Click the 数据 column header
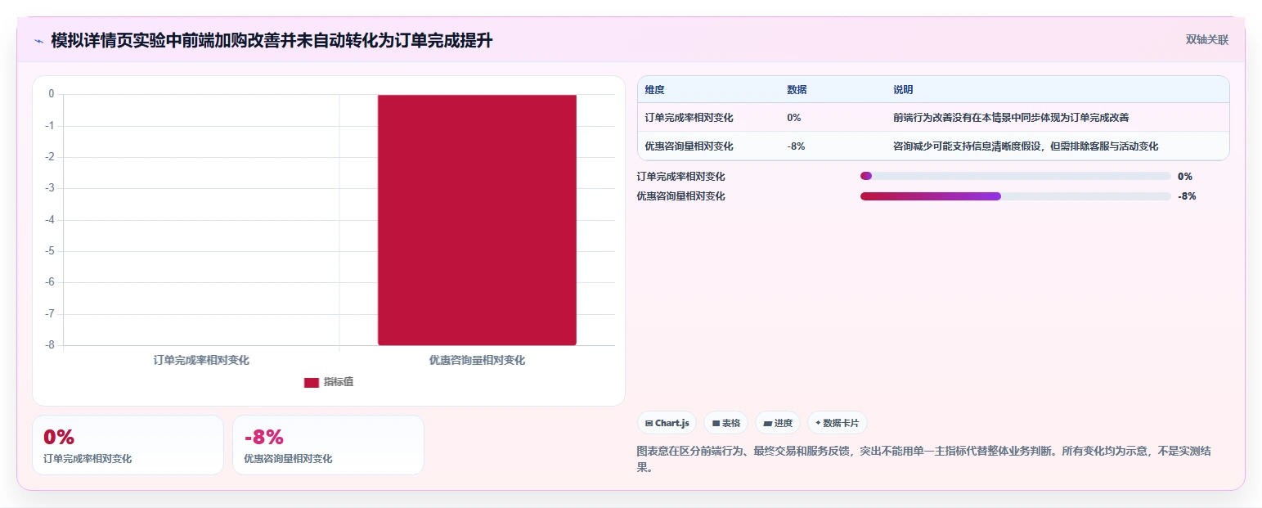The height and width of the screenshot is (508, 1262). [x=797, y=90]
